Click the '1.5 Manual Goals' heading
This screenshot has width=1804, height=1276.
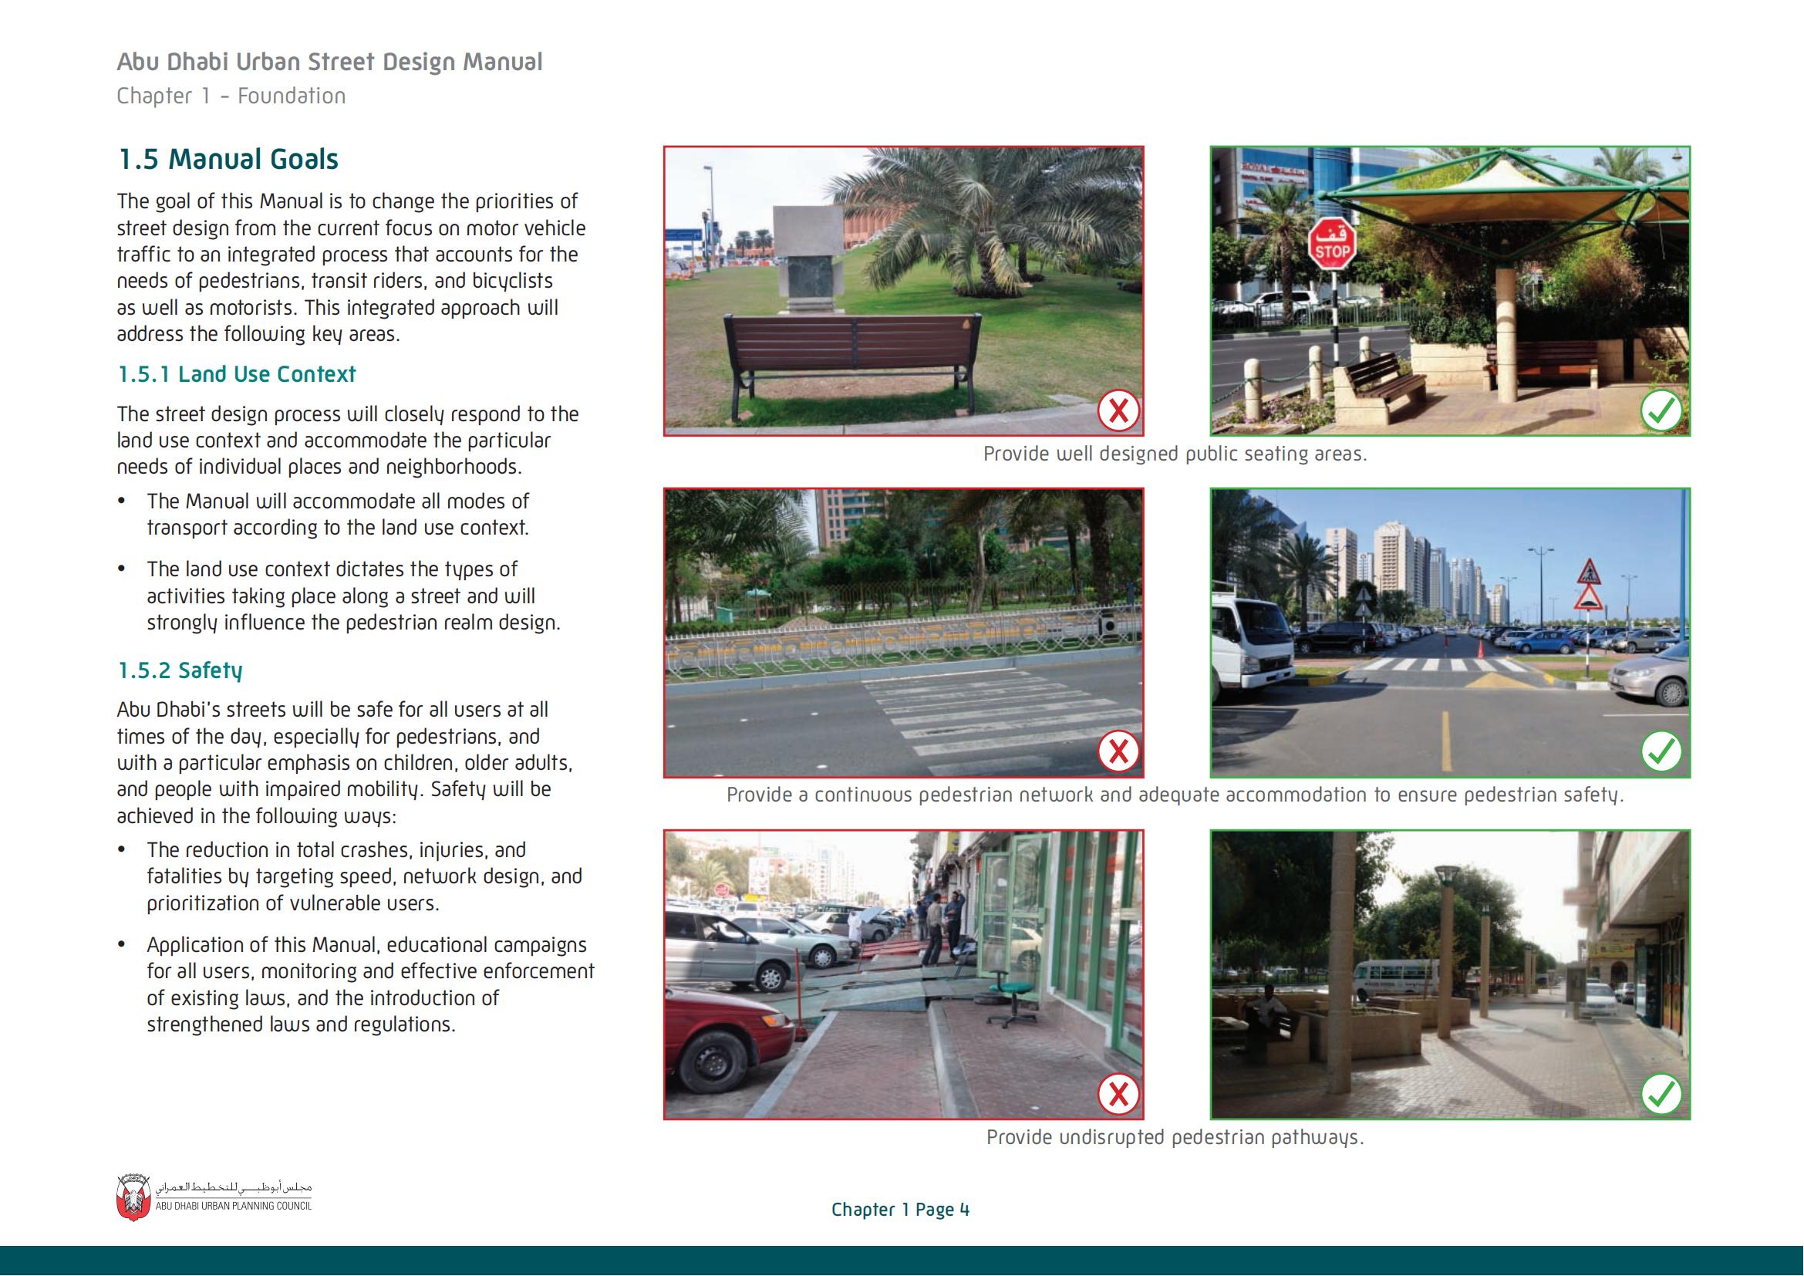click(x=228, y=160)
